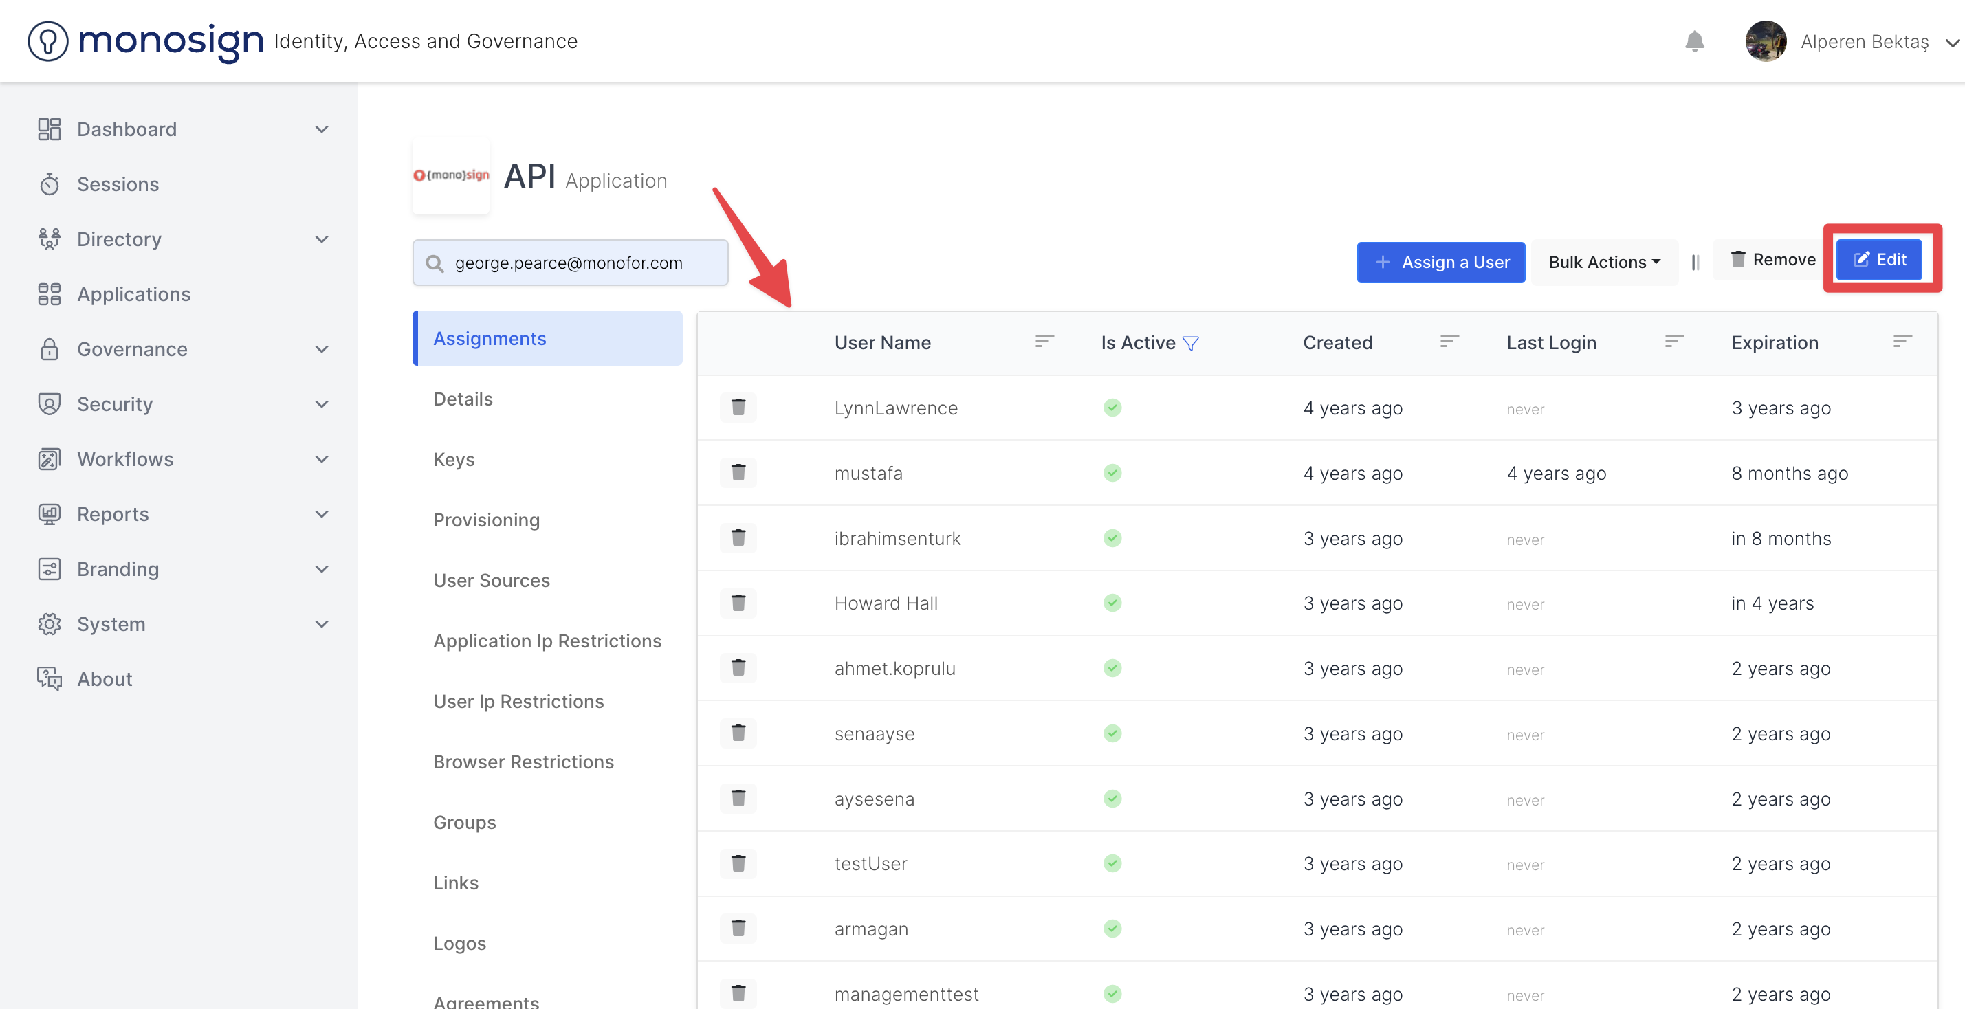Click sort icon on Last Login column
The image size is (1965, 1009).
pyautogui.click(x=1673, y=342)
